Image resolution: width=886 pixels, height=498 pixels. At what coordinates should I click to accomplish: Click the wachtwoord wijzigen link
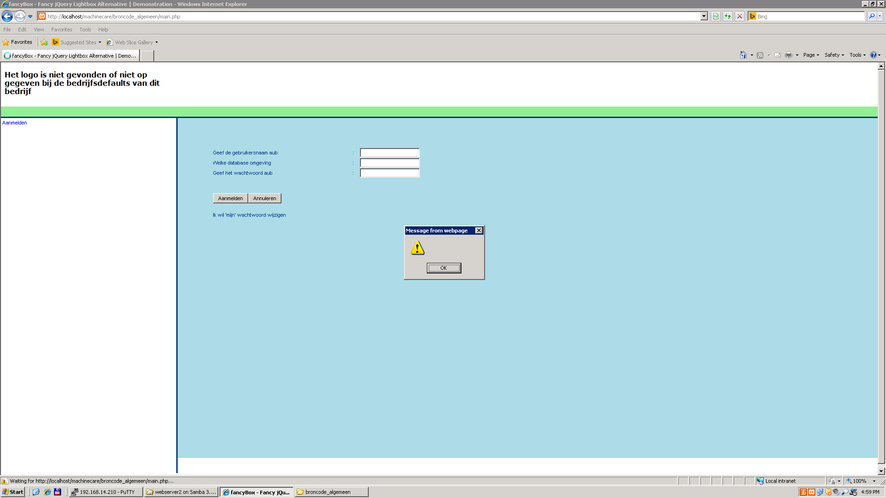249,215
